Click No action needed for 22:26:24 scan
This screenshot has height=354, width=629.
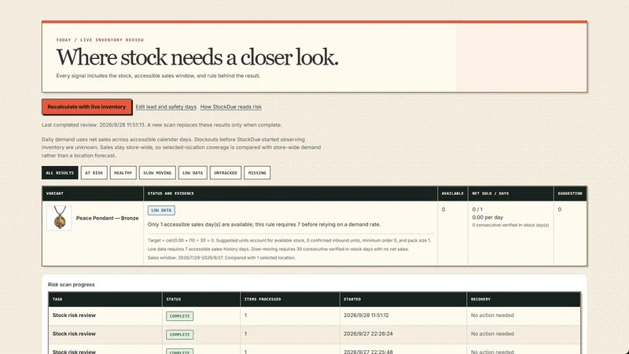click(492, 334)
